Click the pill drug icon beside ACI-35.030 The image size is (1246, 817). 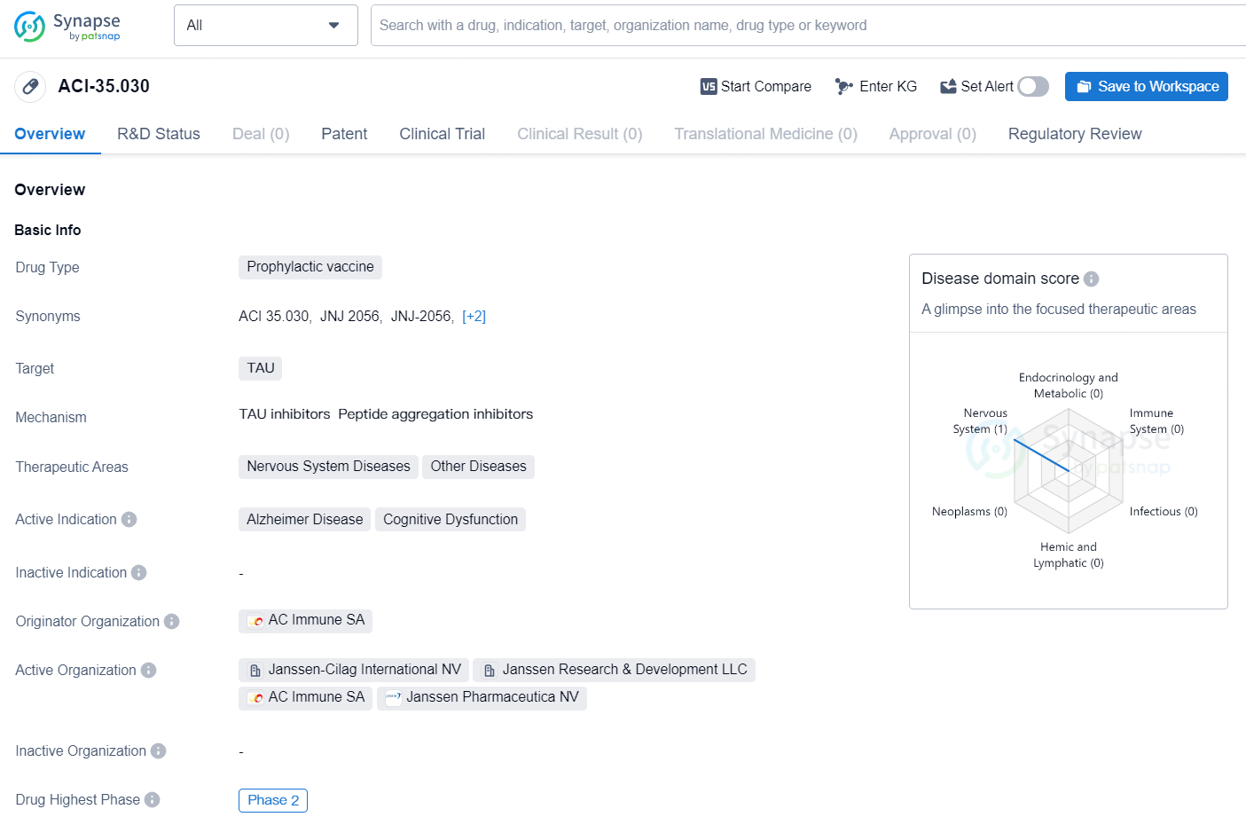[30, 87]
